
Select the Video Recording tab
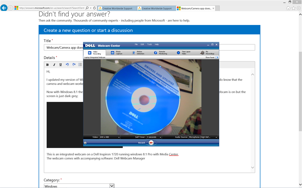click(x=95, y=53)
